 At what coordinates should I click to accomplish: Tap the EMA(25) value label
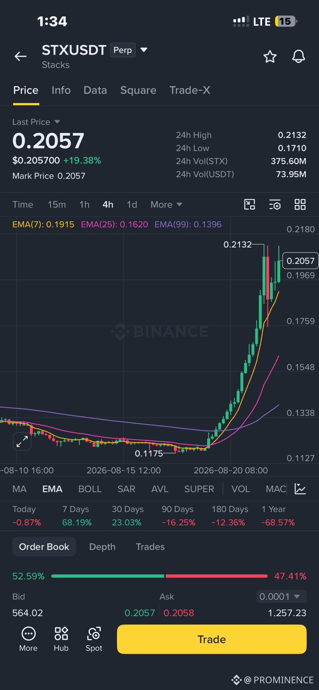[x=114, y=224]
